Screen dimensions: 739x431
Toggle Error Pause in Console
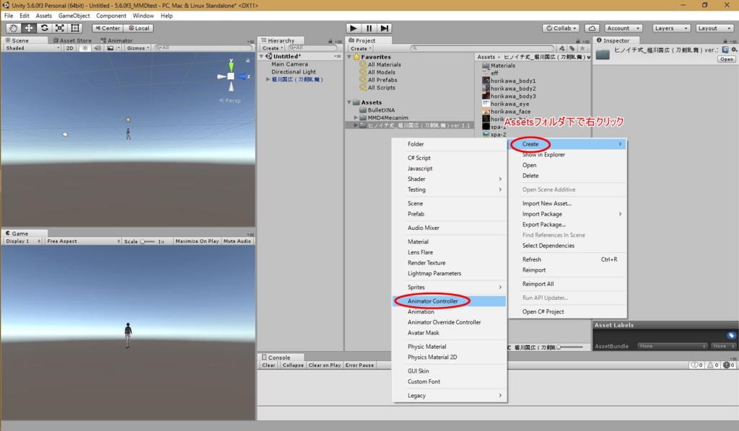click(359, 365)
